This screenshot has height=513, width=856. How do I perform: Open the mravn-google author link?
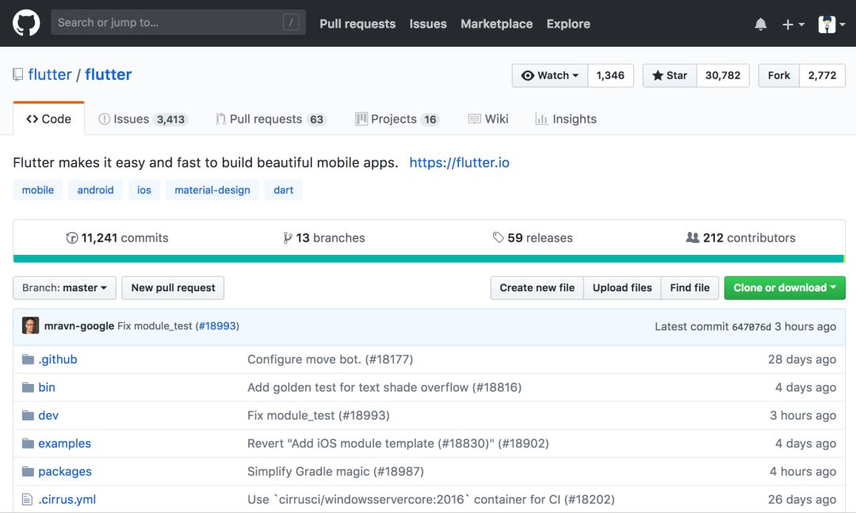(79, 326)
